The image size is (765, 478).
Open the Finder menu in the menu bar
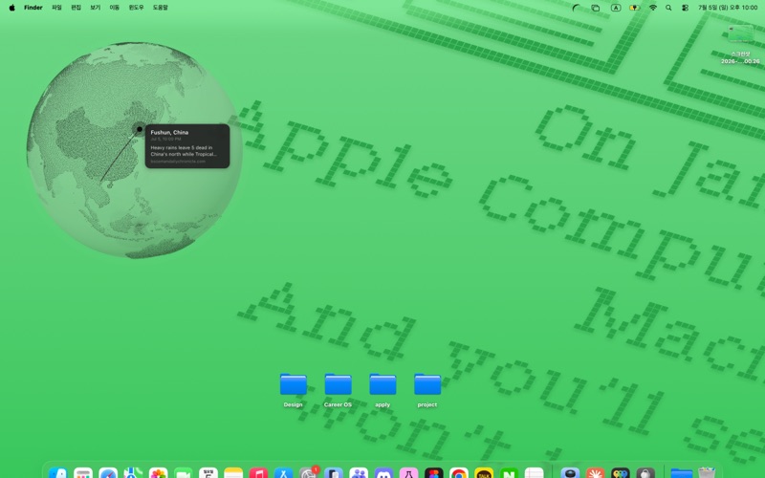[x=33, y=8]
